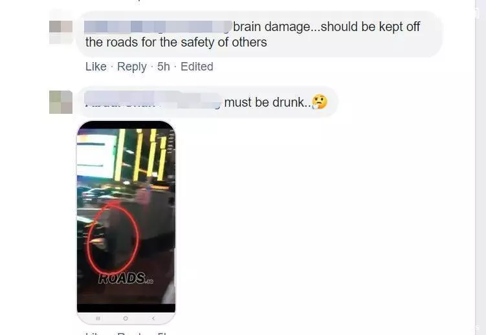Open first commenter's blurred profile picture
This screenshot has width=486, height=335.
[x=61, y=32]
